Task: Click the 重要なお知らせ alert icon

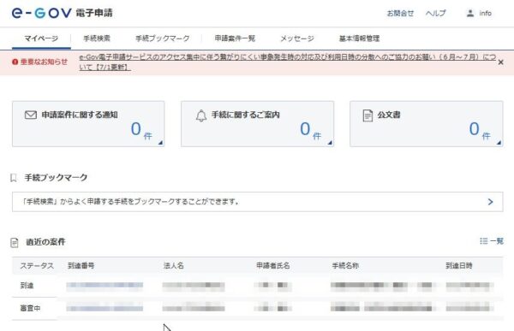Action: click(15, 62)
